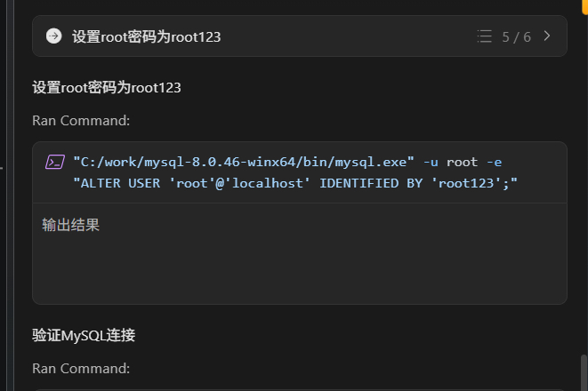Click the first line of the mysql.exe command
Viewport: 588px width, 391px height.
pyautogui.click(x=287, y=162)
